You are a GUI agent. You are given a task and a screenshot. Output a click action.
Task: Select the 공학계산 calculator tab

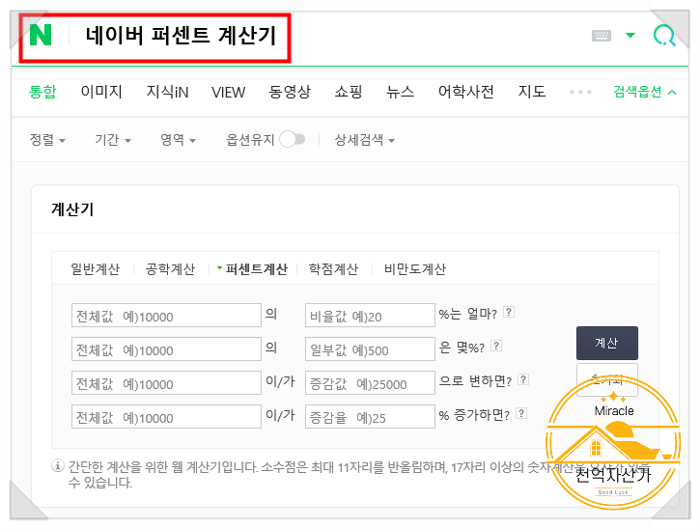point(170,268)
